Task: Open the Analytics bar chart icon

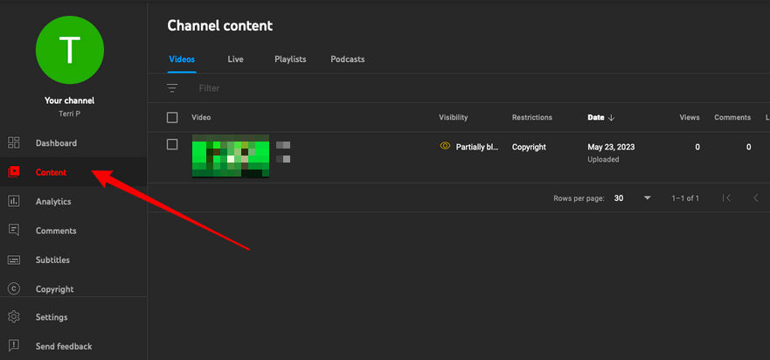Action: pyautogui.click(x=14, y=201)
